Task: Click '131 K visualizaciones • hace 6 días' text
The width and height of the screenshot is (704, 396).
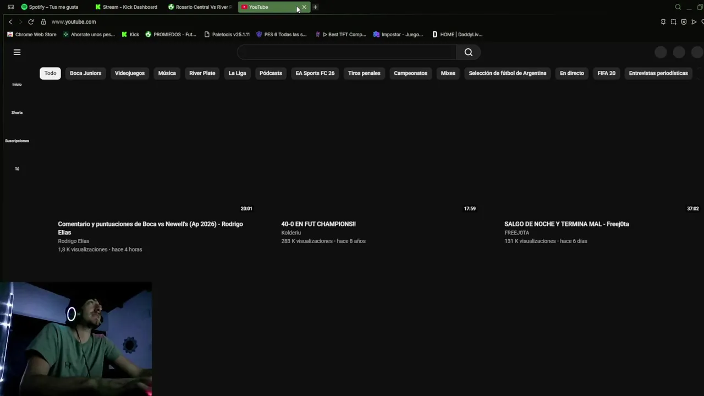Action: click(546, 241)
